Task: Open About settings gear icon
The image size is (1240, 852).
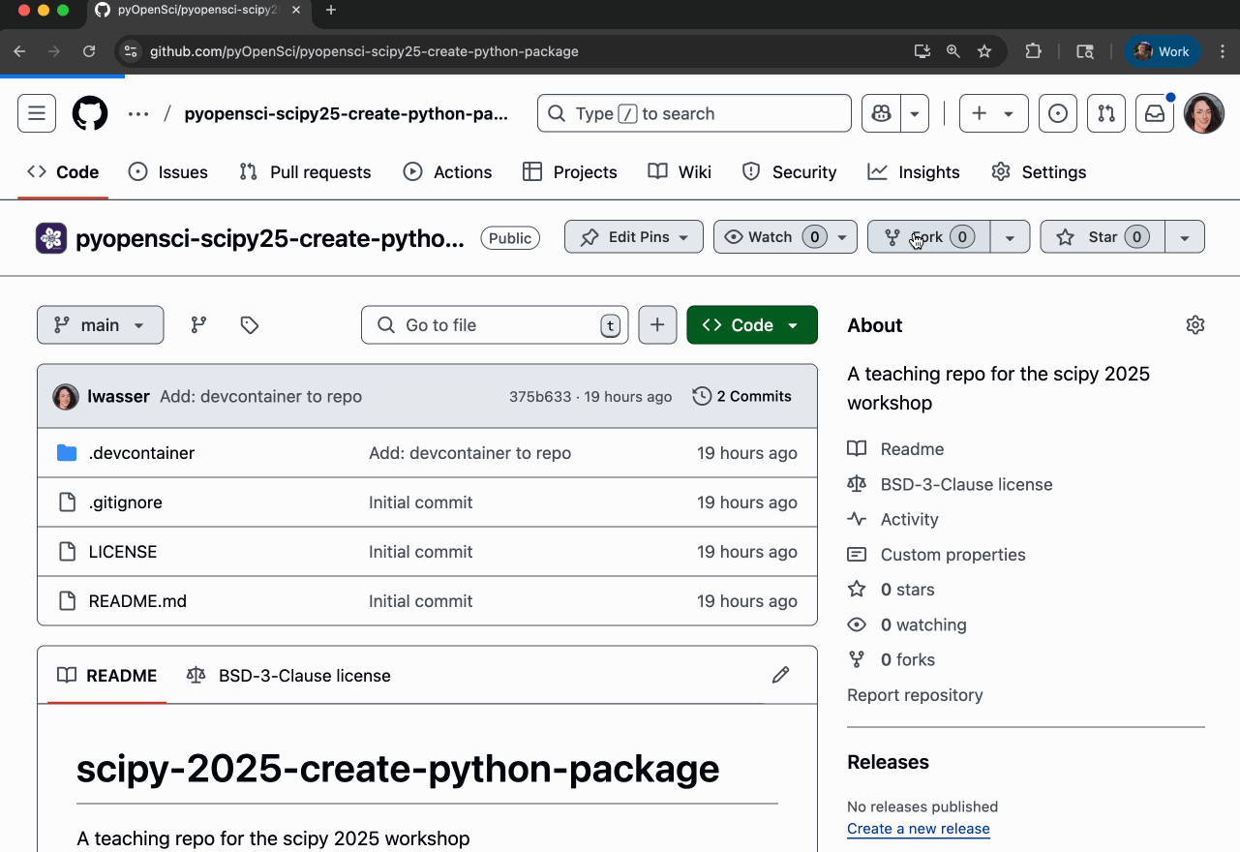Action: pyautogui.click(x=1195, y=325)
